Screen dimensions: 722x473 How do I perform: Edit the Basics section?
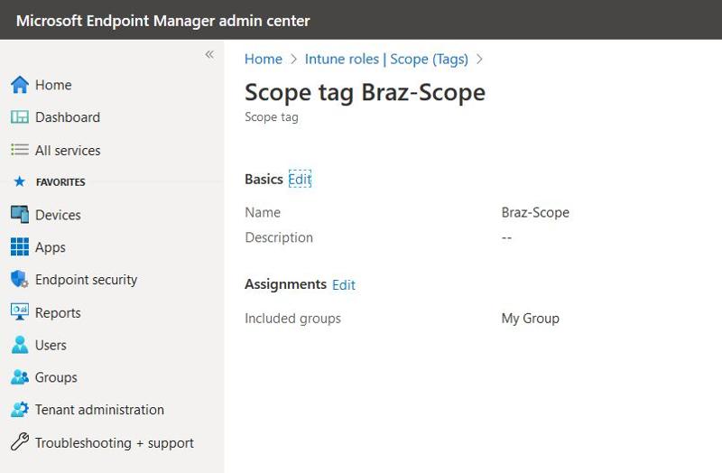[300, 179]
